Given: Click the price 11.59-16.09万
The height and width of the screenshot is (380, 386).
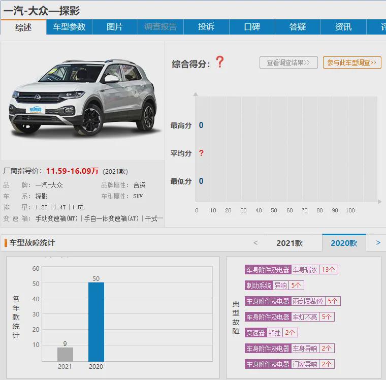Looking at the screenshot, I should tap(72, 171).
